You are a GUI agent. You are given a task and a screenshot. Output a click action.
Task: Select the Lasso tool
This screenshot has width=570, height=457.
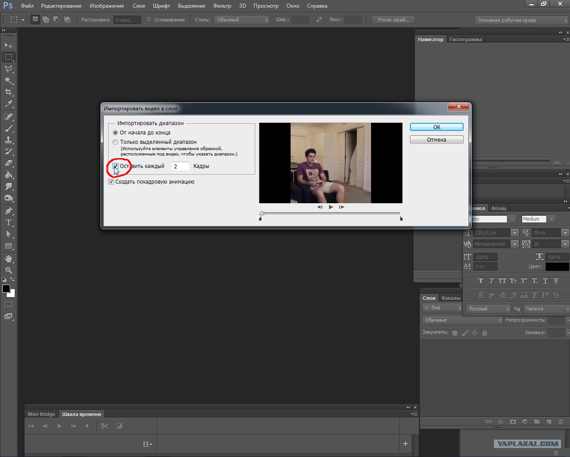(x=8, y=69)
